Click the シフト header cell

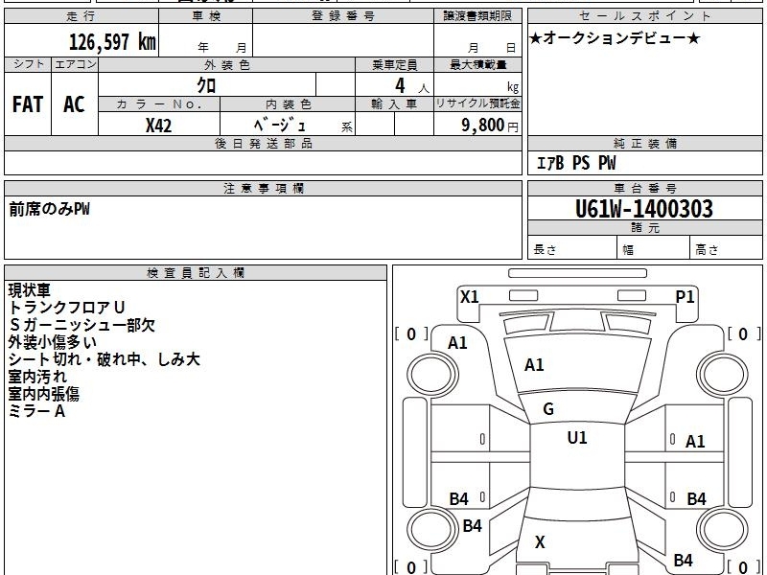click(x=28, y=64)
